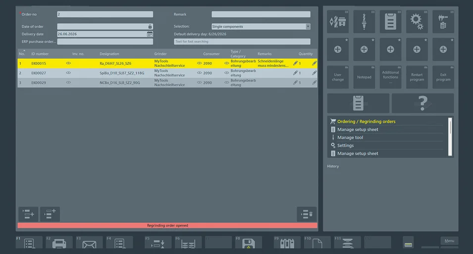Click the large question mark help tile
This screenshot has width=473, height=254.
click(422, 103)
